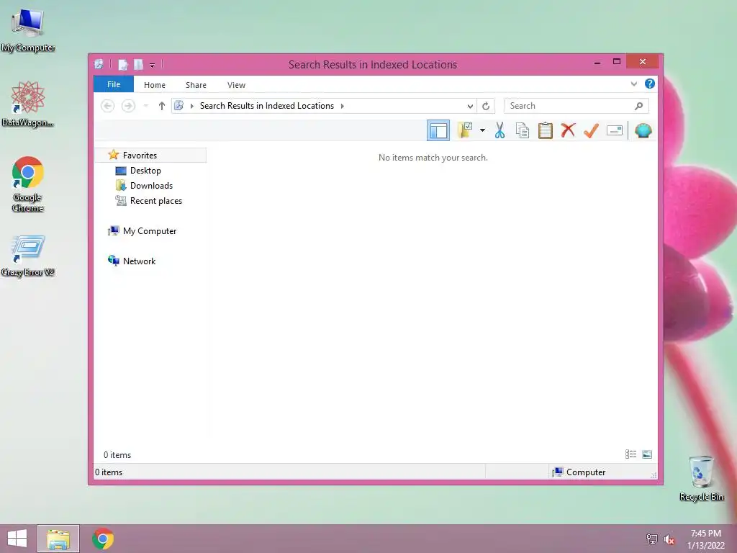The image size is (737, 553).
Task: Switch to the Home ribbon tab
Action: coord(155,85)
